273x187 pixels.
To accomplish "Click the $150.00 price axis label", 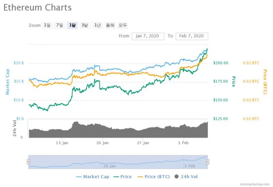I will click(221, 100).
